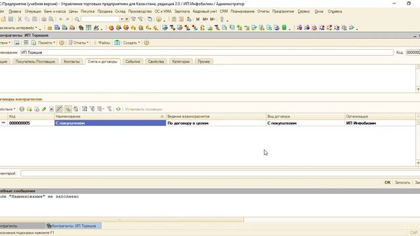Click the M+ calculator memory button

205,19
